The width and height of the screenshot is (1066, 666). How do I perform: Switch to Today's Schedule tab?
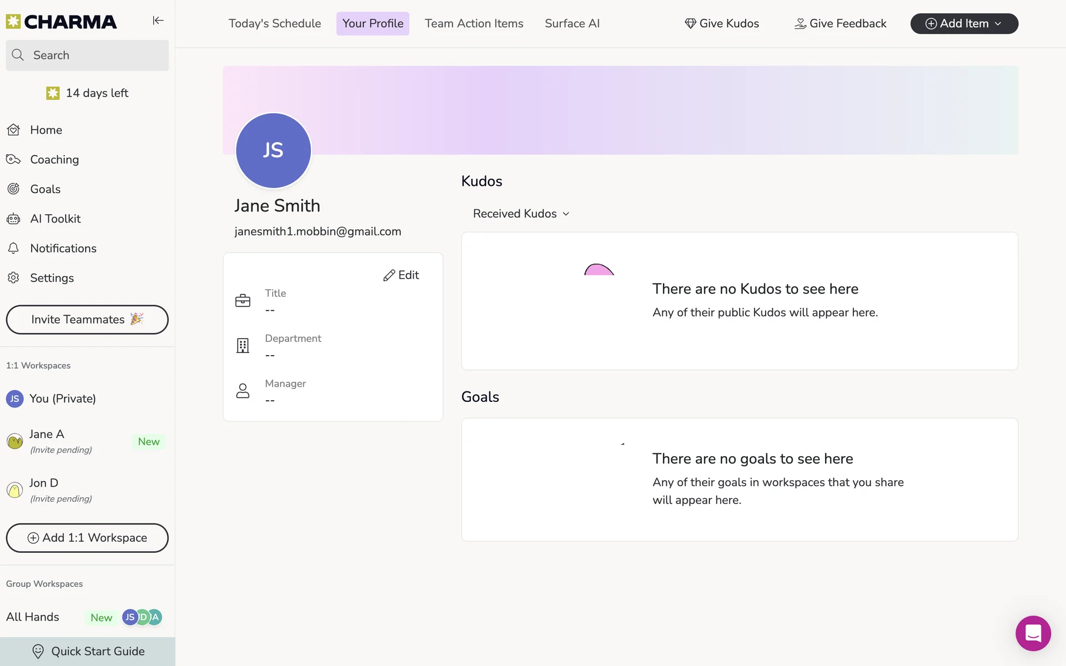click(274, 24)
